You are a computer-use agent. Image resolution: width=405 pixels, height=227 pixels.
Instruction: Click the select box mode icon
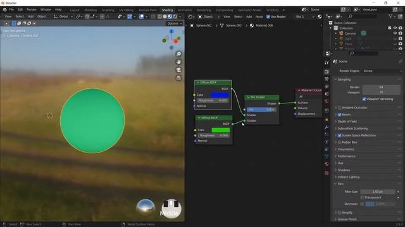point(14,23)
